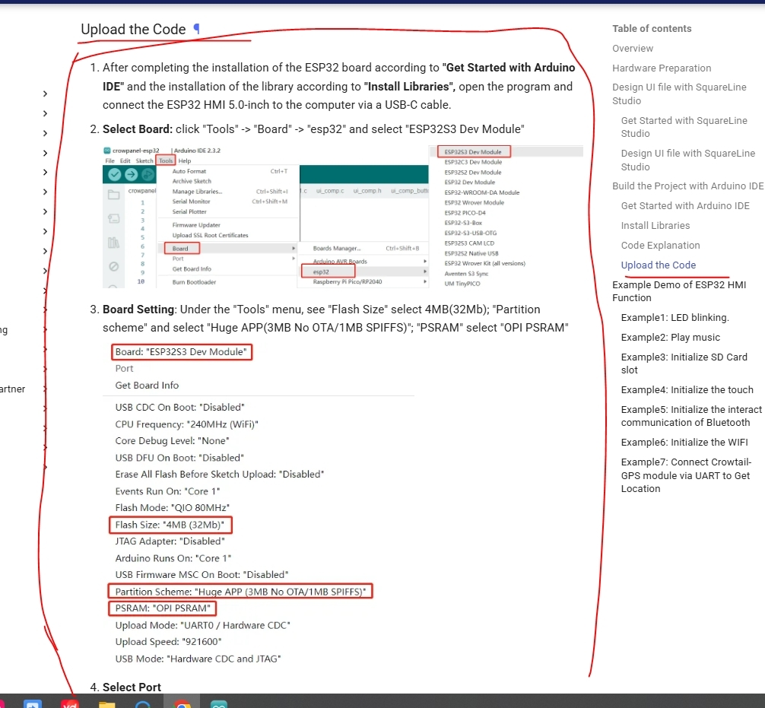This screenshot has height=708, width=765.
Task: Select Upload the Code in the table of contents
Action: pos(658,265)
